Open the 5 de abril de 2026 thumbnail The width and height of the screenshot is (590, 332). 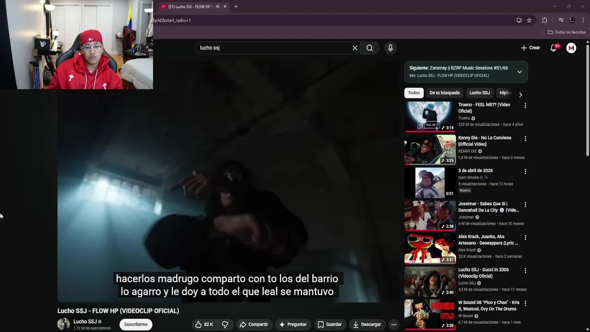tap(430, 183)
